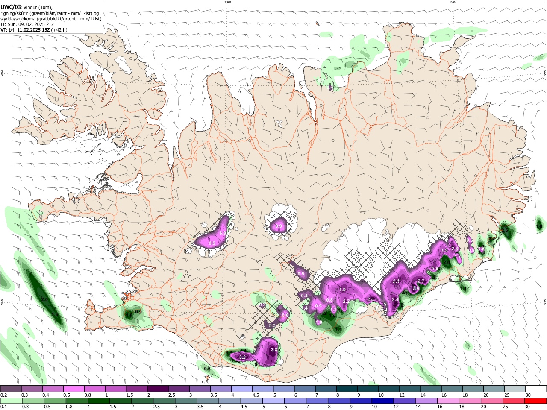
Task: Click the '0.2' label under the purple scale
Action: pyautogui.click(x=3, y=395)
